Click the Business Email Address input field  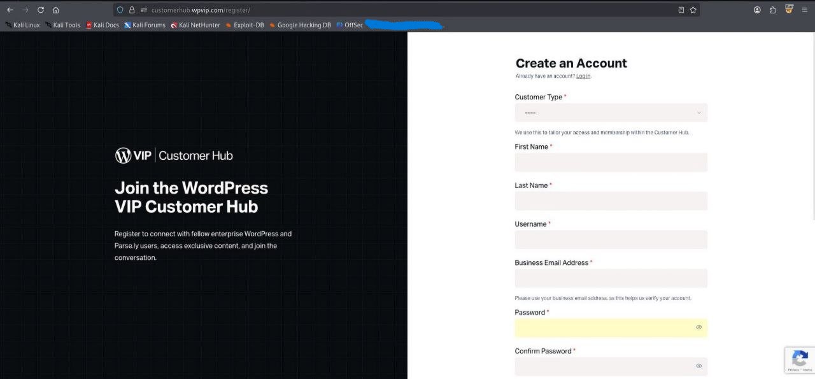(610, 278)
